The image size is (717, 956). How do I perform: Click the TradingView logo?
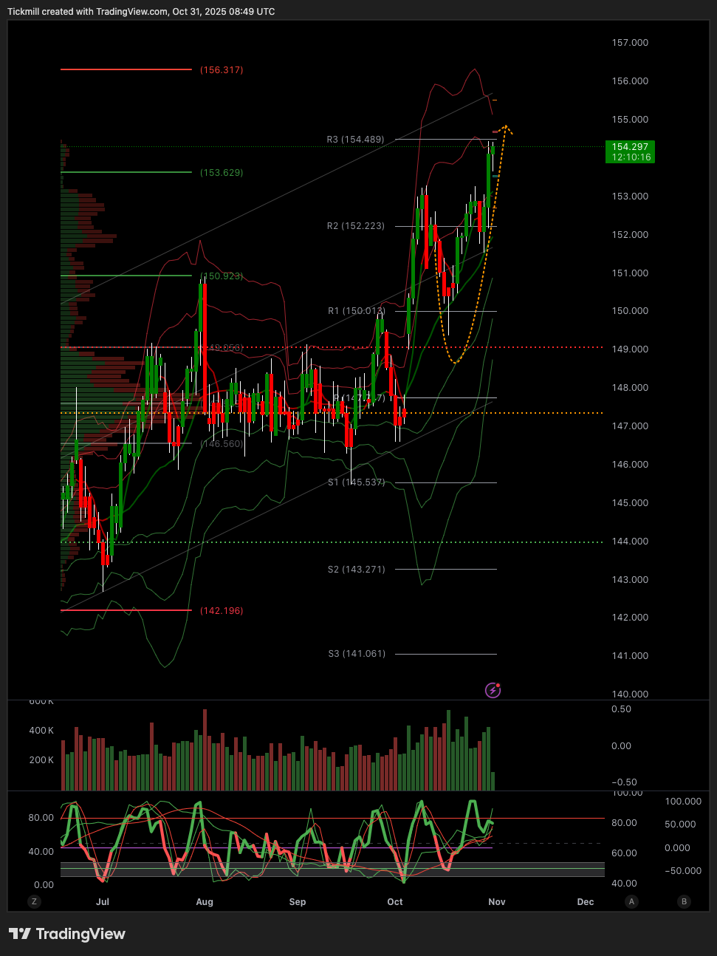(67, 934)
